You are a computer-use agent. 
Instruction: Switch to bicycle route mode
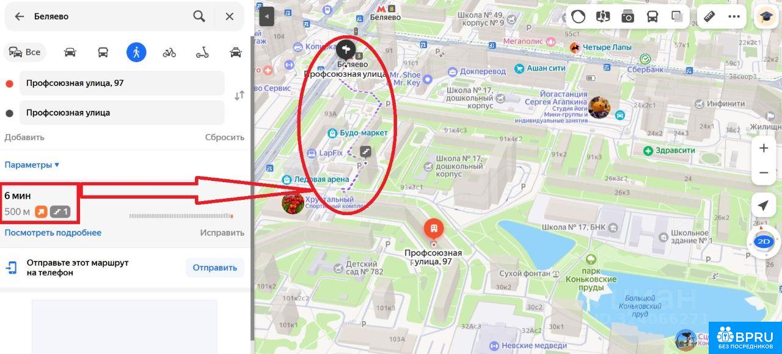point(169,52)
